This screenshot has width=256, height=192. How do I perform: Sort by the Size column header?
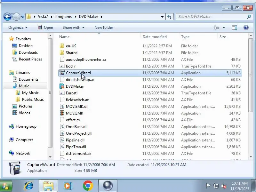pyautogui.click(x=223, y=37)
